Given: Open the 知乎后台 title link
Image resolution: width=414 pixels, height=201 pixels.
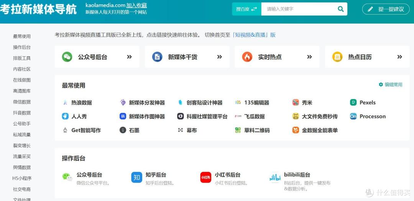Looking at the screenshot, I should [x=156, y=175].
